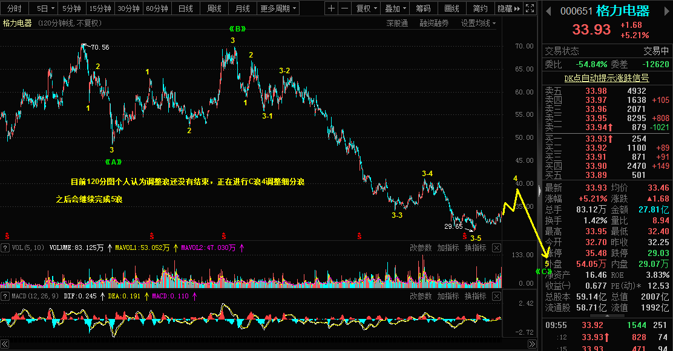
Task: Enable the 画线 drawing tools
Action: click(451, 8)
